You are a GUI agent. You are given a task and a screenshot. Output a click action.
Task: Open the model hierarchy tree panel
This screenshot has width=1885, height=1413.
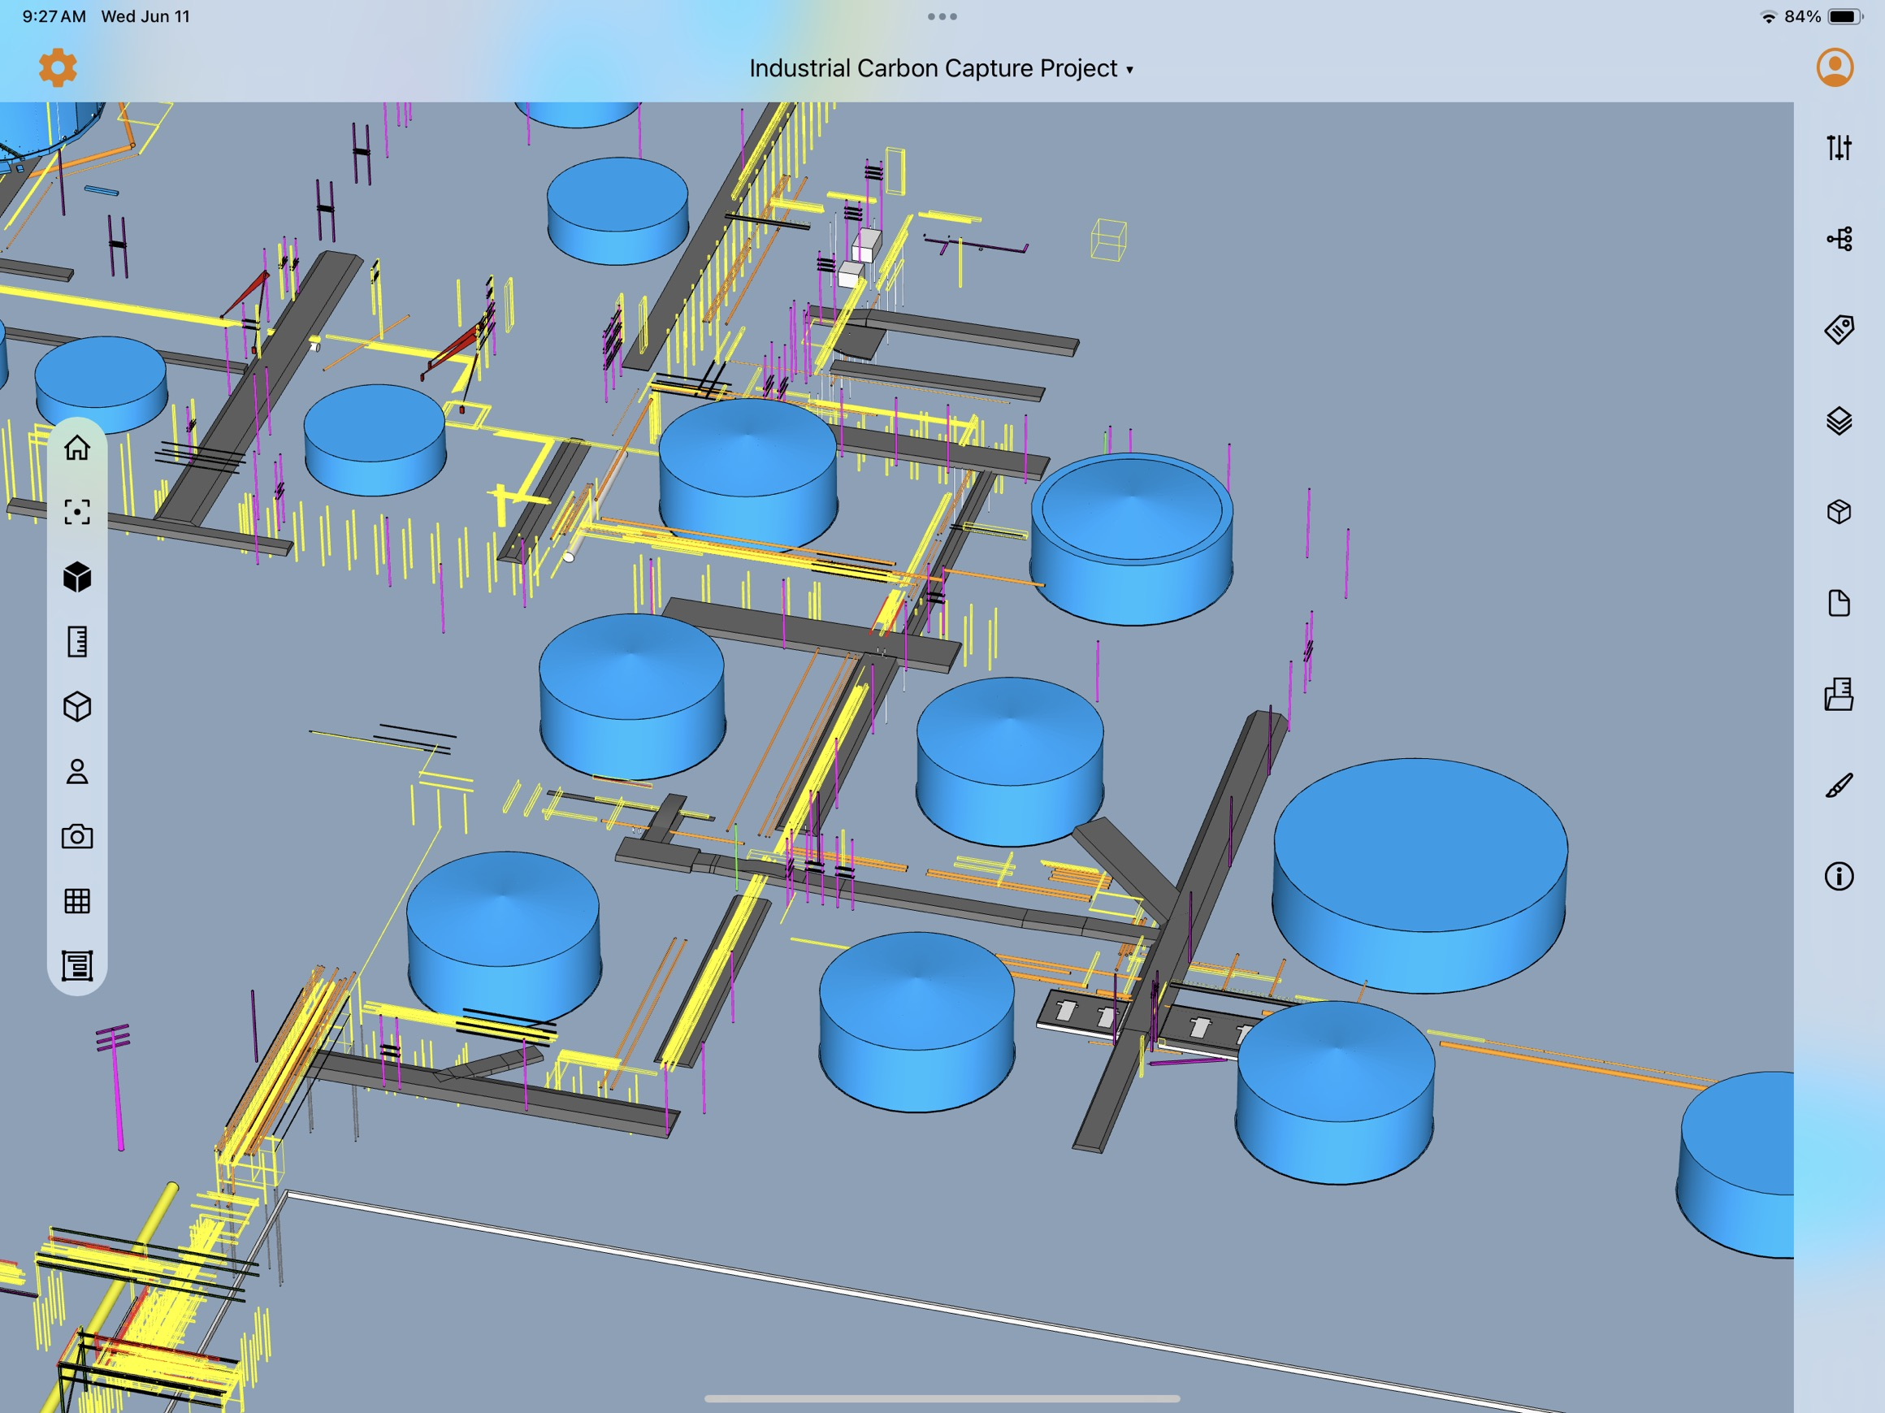coord(1838,239)
